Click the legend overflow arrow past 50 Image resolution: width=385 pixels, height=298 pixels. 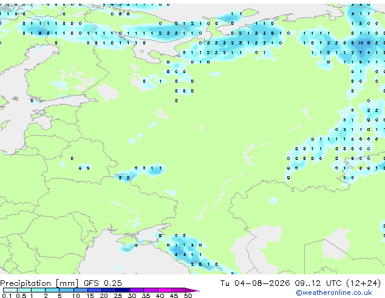click(192, 290)
